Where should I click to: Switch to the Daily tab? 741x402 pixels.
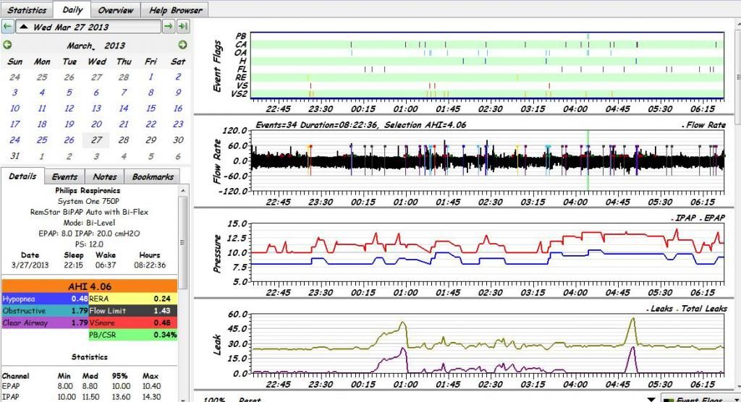(72, 9)
